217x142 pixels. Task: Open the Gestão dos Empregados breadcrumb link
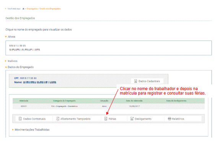point(50,9)
